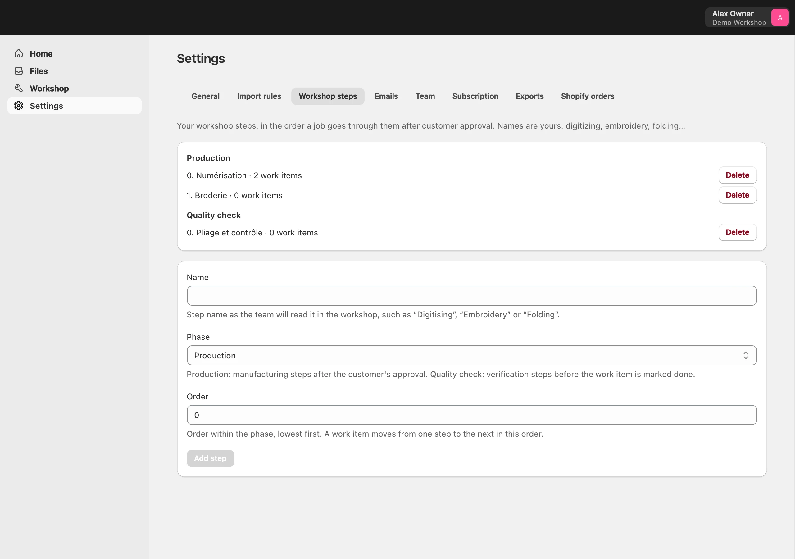Screen dimensions: 795x559
Task: Open Home in the sidebar
Action: click(x=75, y=53)
